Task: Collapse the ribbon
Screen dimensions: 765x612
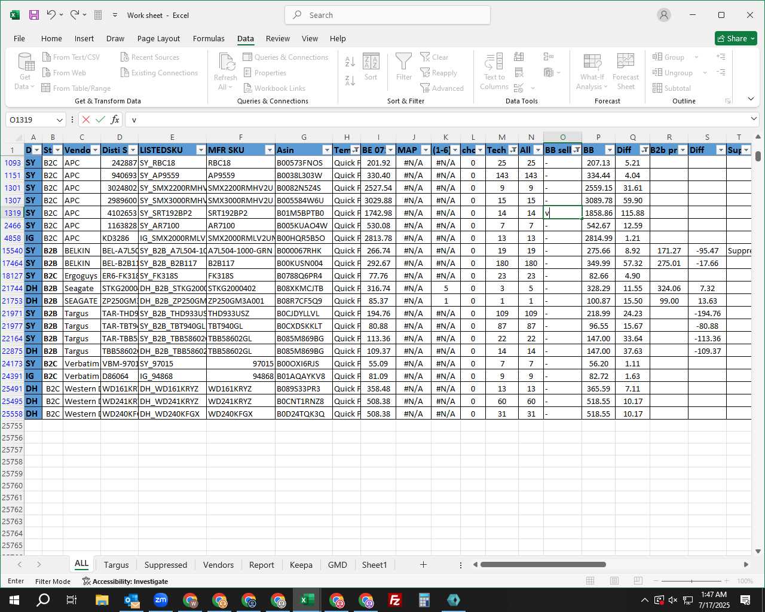Action: pos(751,99)
